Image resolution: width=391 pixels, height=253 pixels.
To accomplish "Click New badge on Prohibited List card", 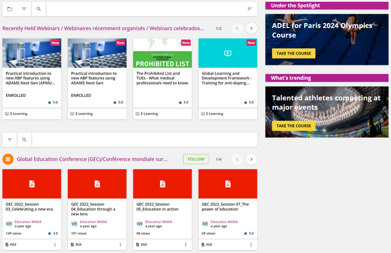I will click(186, 43).
